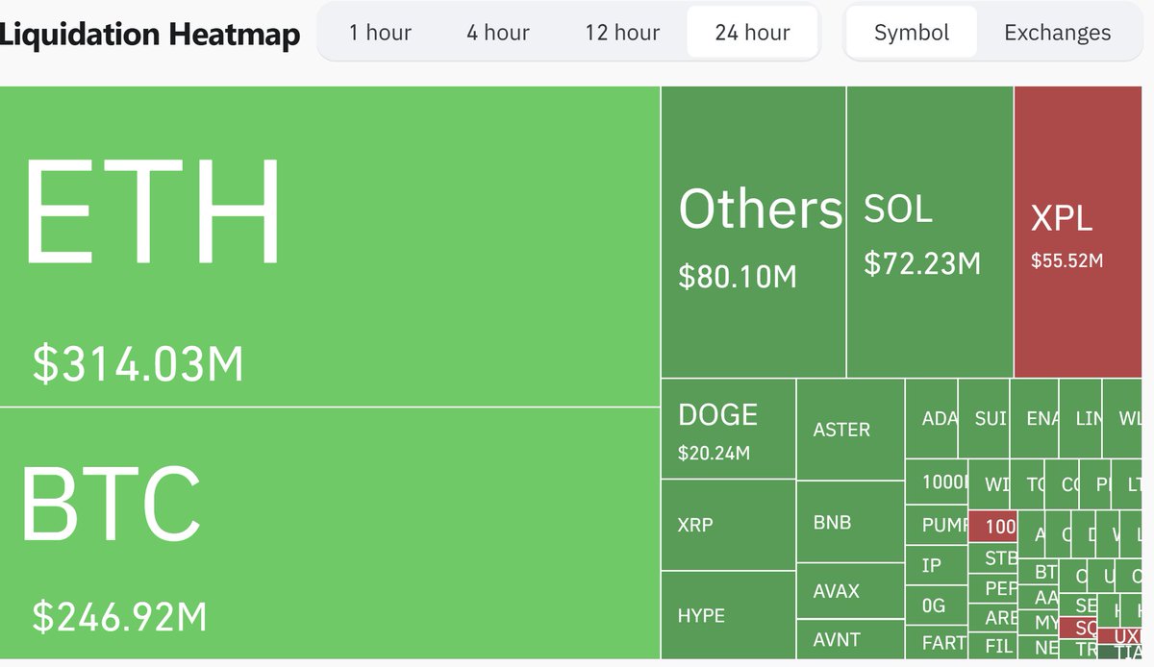Image resolution: width=1154 pixels, height=667 pixels.
Task: Click the FIL tile
Action: pos(992,644)
